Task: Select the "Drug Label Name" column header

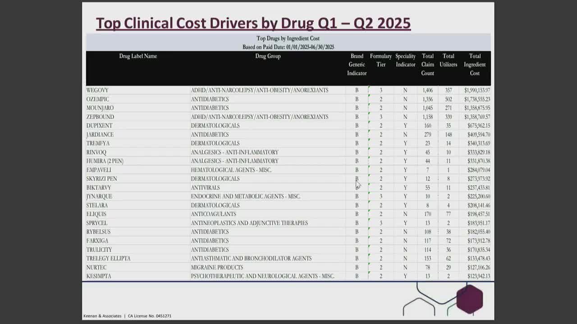Action: (x=138, y=56)
